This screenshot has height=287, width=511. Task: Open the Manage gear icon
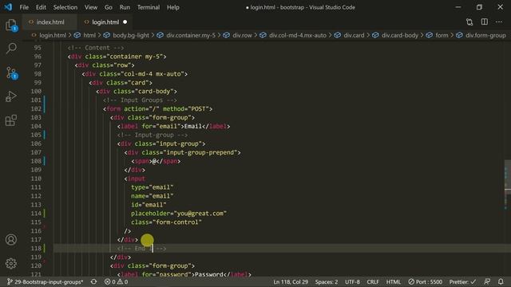pyautogui.click(x=11, y=263)
